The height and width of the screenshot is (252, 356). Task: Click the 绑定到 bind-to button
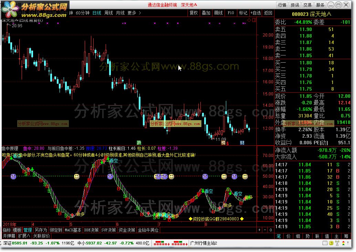click(56, 230)
